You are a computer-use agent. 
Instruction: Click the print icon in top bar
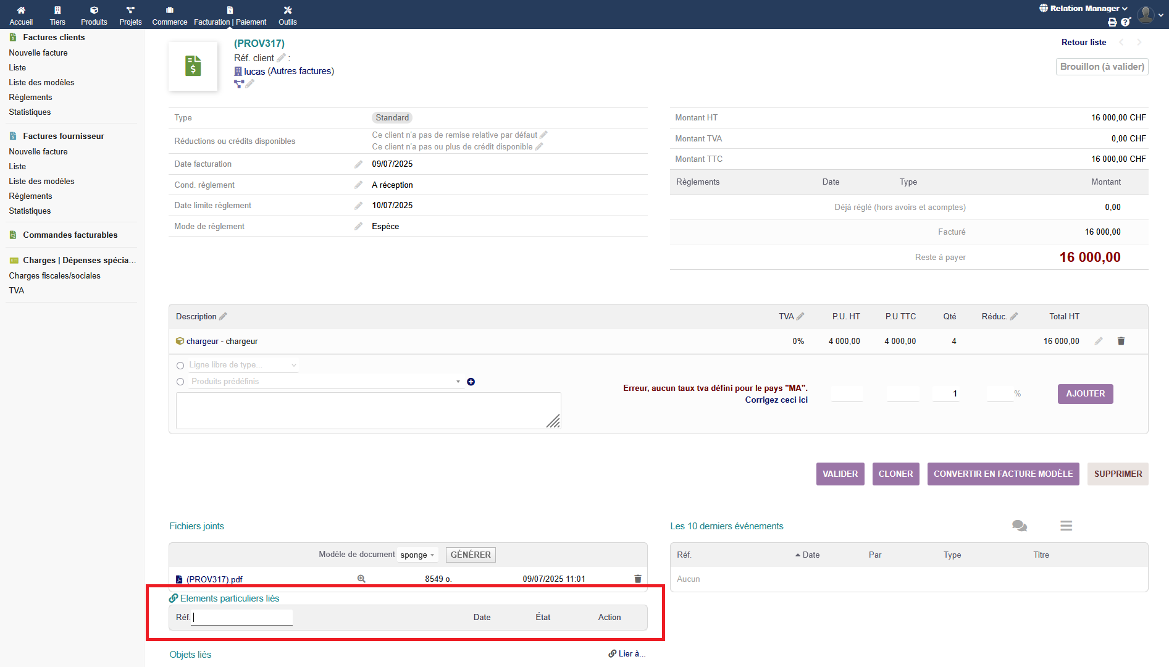pyautogui.click(x=1112, y=22)
